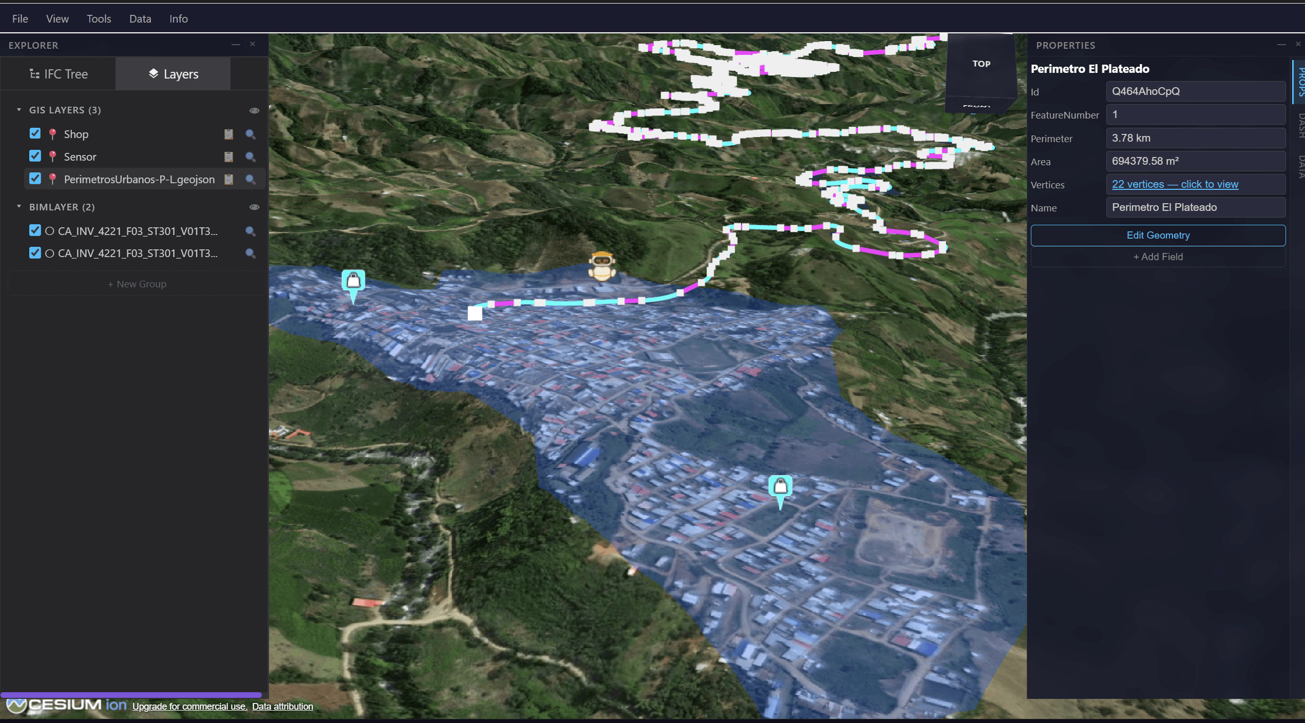Click the FeatureNumber value field
Screen dimensions: 1305x723
[1196, 114]
